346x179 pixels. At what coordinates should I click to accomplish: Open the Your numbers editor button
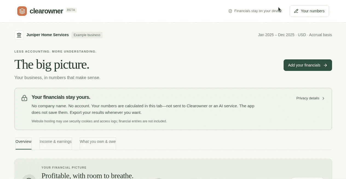coord(309,11)
